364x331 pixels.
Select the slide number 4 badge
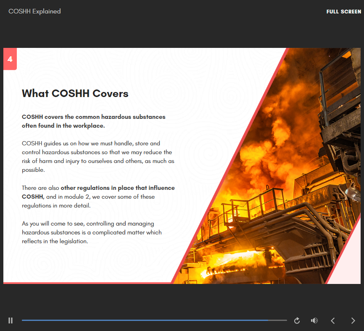(x=10, y=59)
